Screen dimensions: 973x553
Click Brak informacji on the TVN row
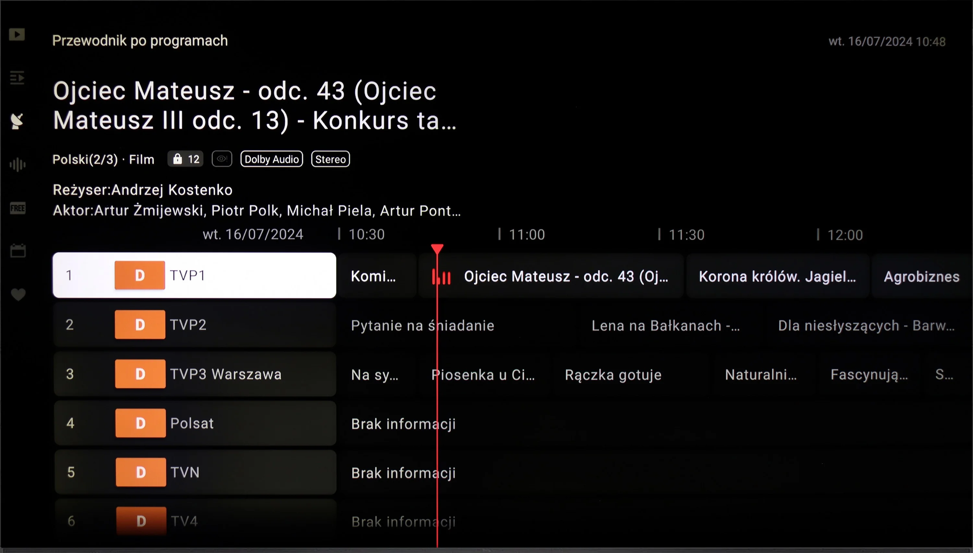pos(403,473)
